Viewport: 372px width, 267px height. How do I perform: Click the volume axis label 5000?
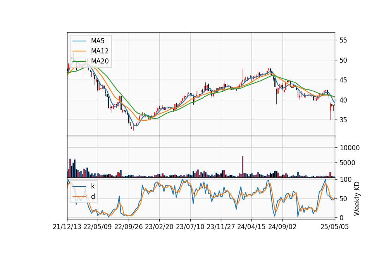[x=348, y=163]
